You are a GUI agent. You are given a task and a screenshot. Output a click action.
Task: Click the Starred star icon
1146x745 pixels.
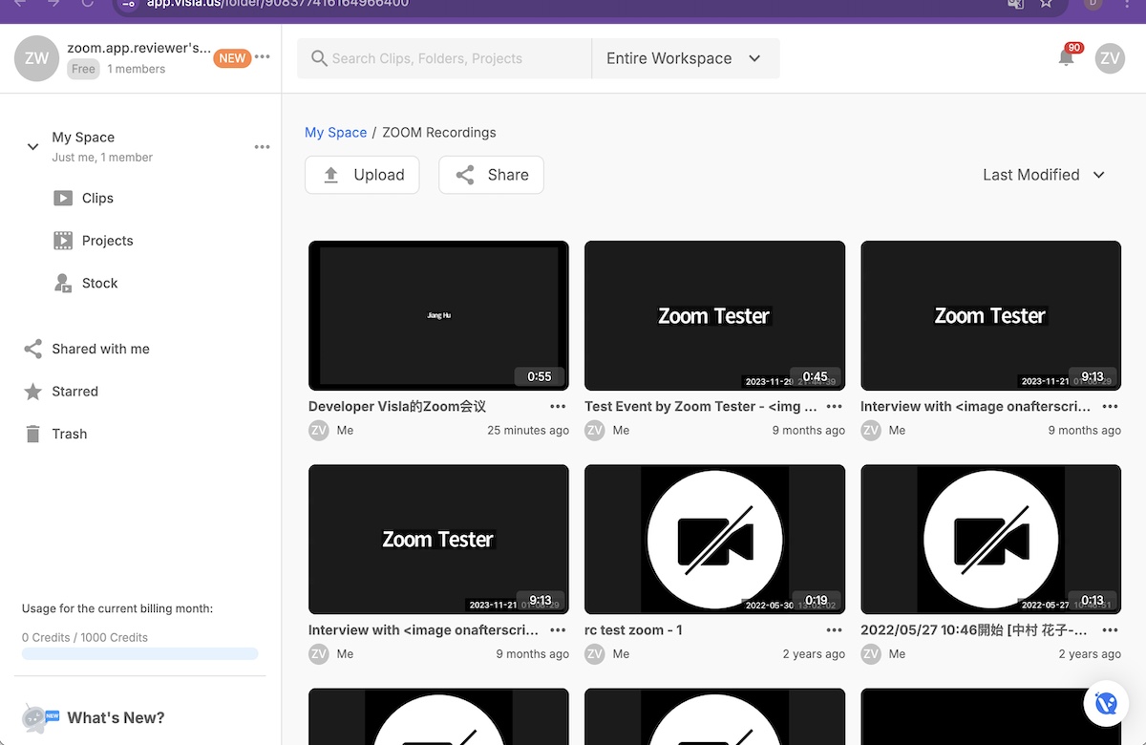click(32, 392)
